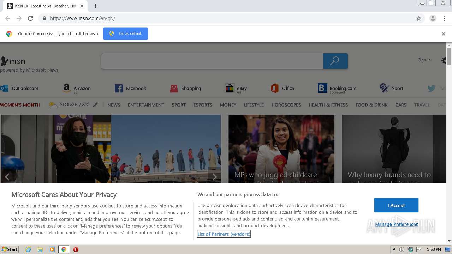This screenshot has height=254, width=452.
Task: Open Chrome profile avatar icon
Action: [433, 18]
